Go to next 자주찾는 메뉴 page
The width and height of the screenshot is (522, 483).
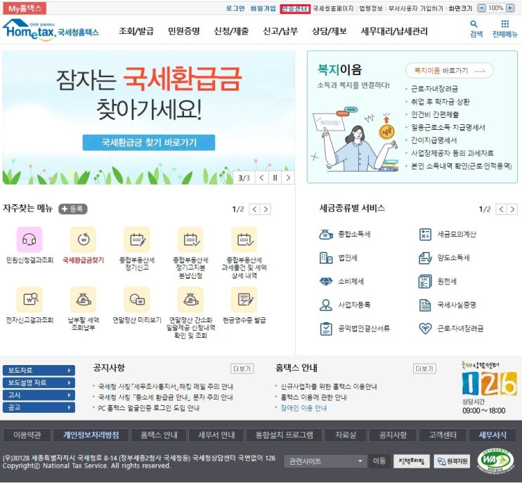pyautogui.click(x=266, y=209)
